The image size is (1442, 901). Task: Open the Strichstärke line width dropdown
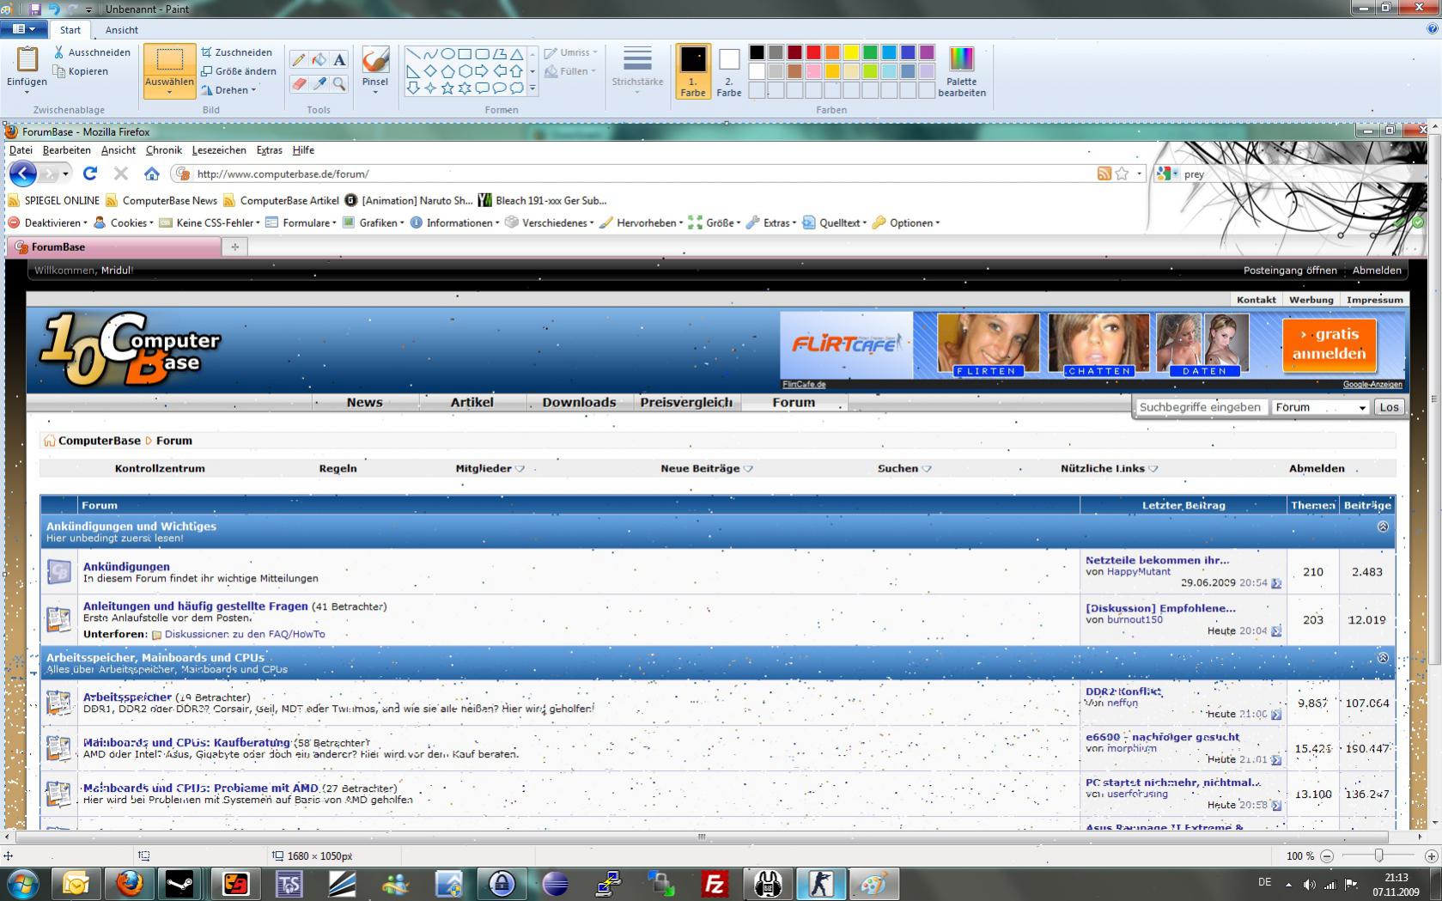coord(637,70)
